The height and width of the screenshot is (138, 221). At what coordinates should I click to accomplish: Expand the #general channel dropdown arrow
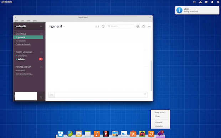[64, 27]
